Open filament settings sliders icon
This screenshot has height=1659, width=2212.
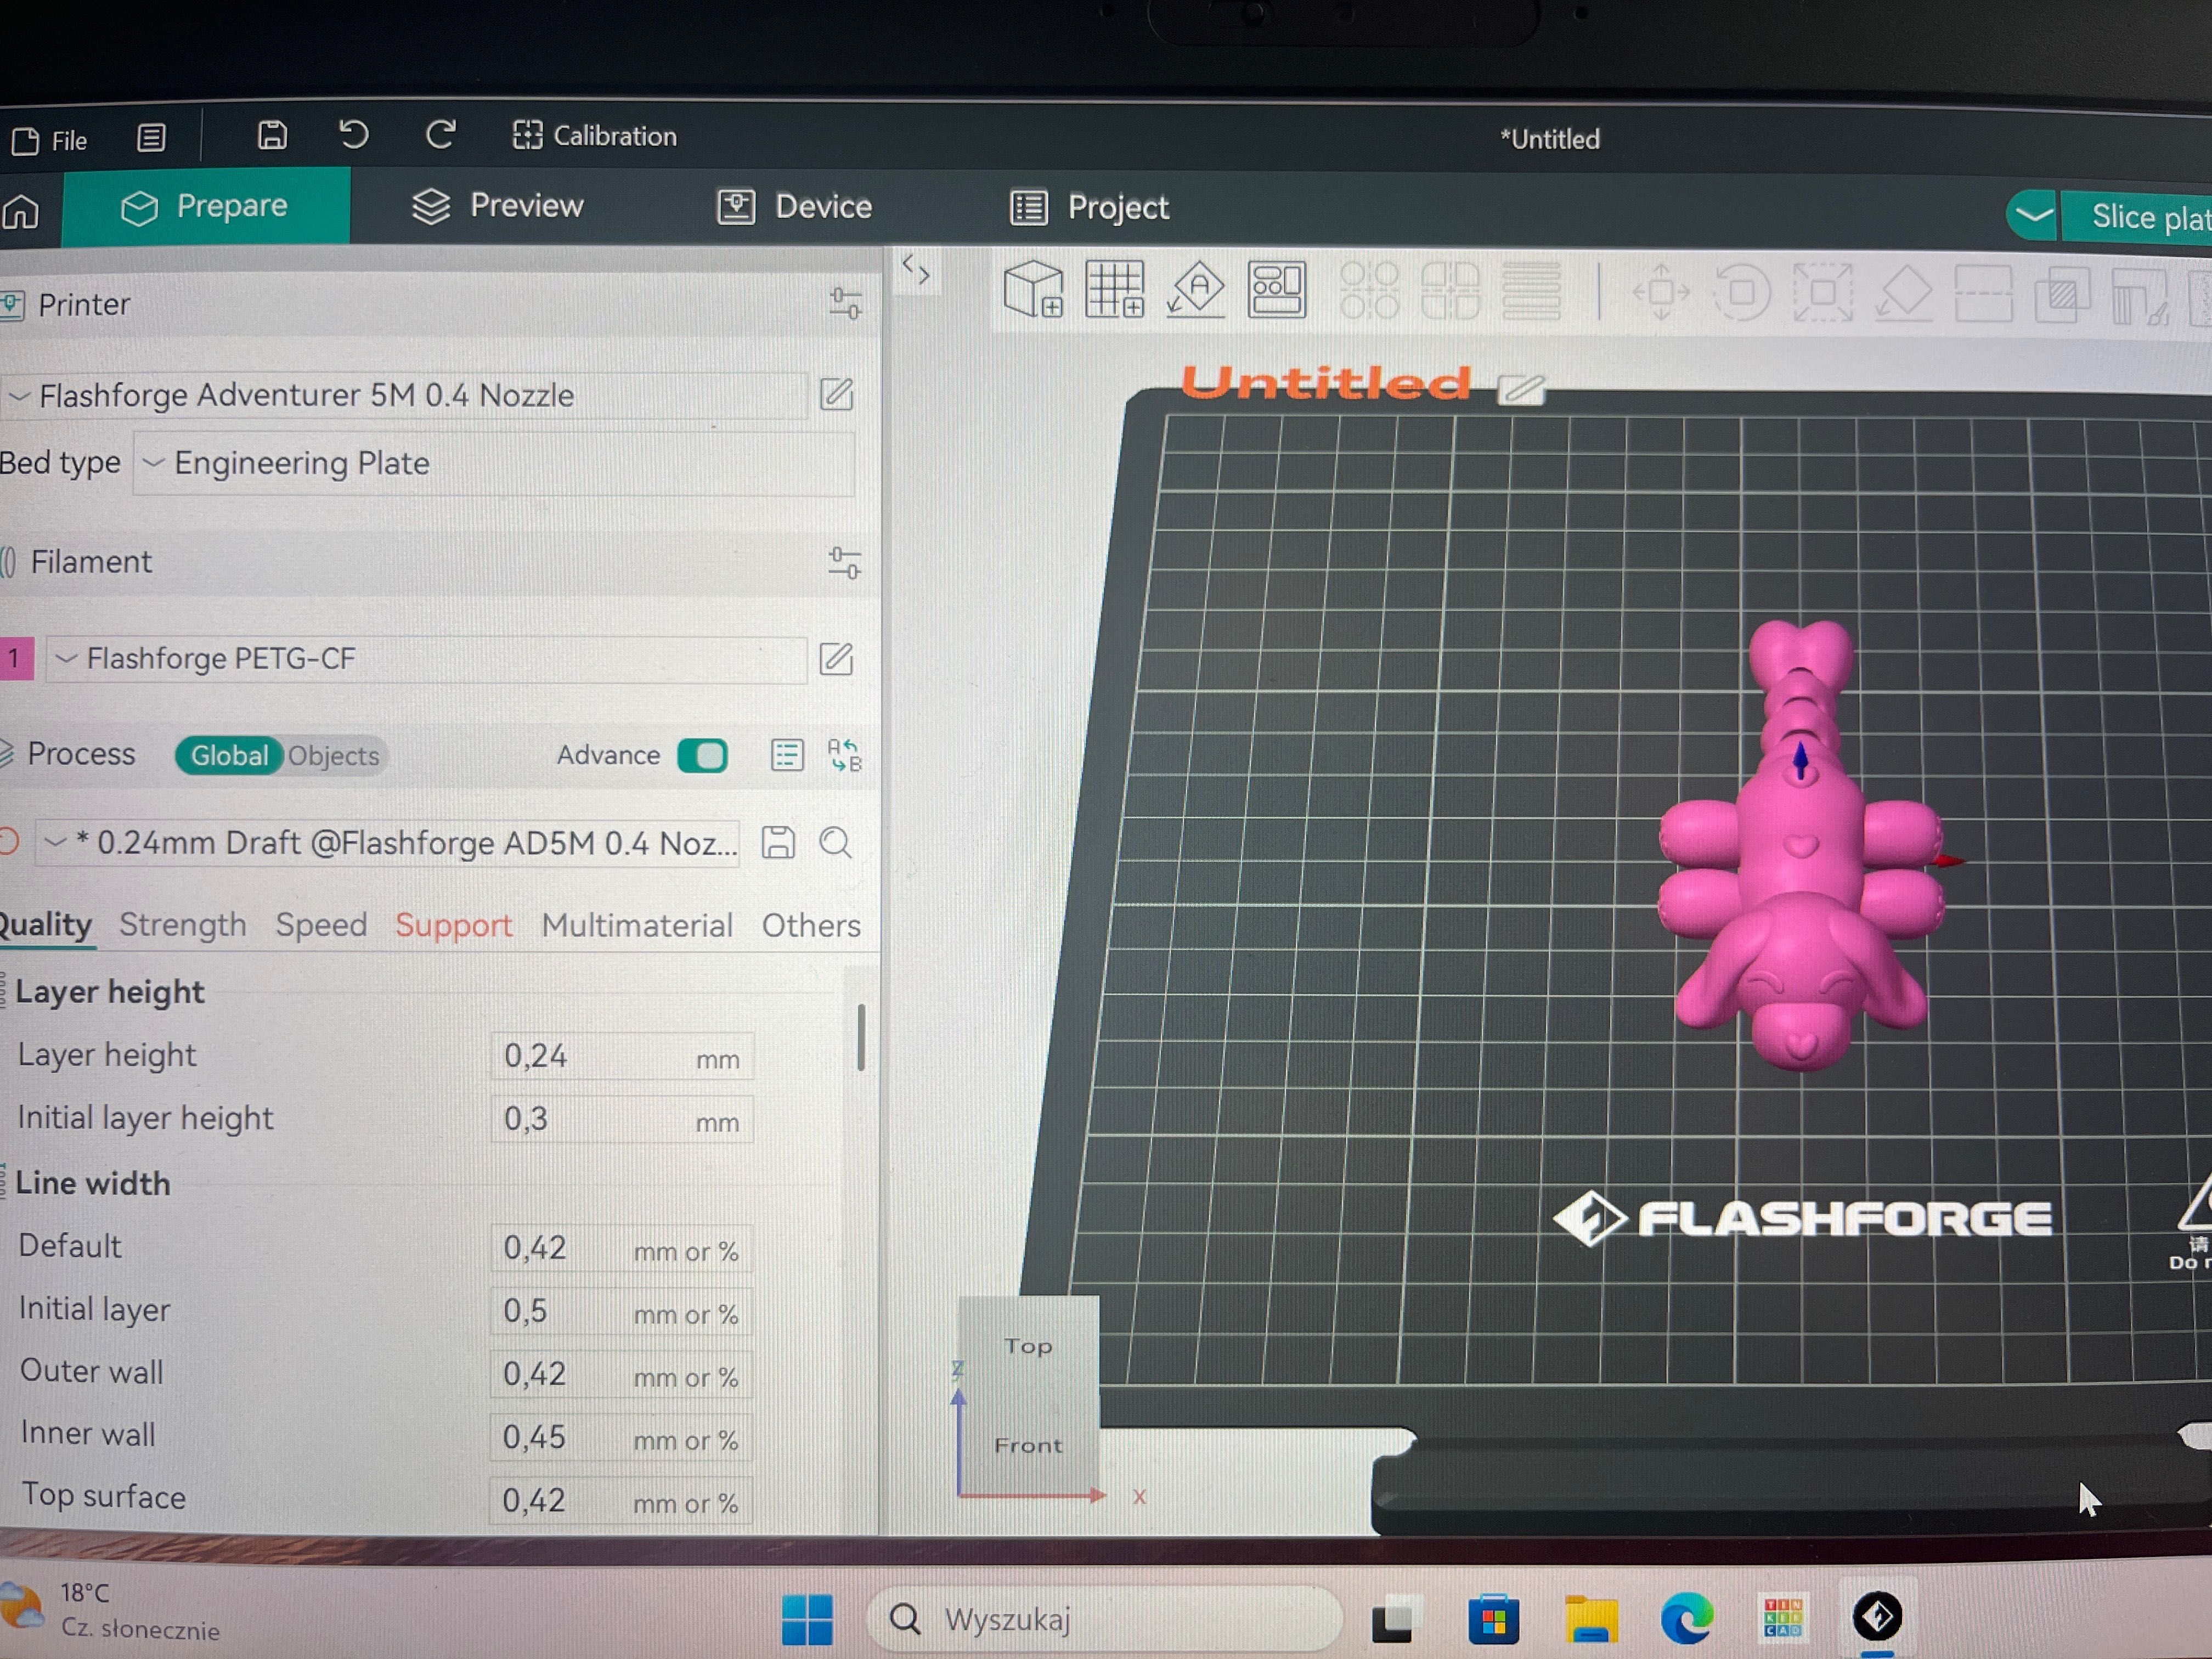[845, 562]
